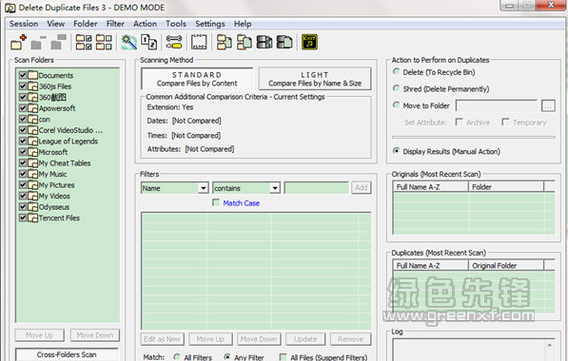Open the Session menu
Image resolution: width=568 pixels, height=361 pixels.
coord(24,24)
